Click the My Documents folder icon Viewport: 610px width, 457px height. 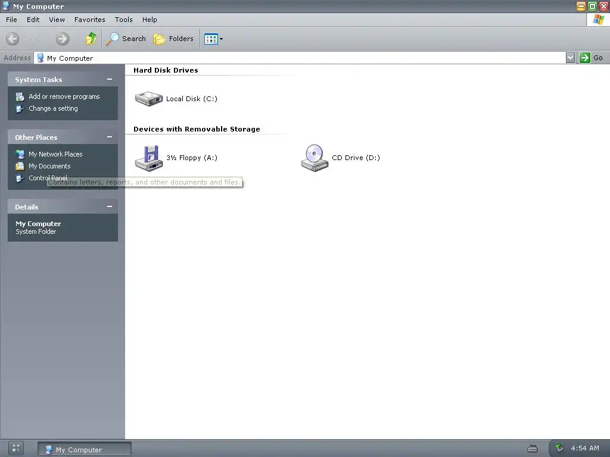tap(20, 167)
